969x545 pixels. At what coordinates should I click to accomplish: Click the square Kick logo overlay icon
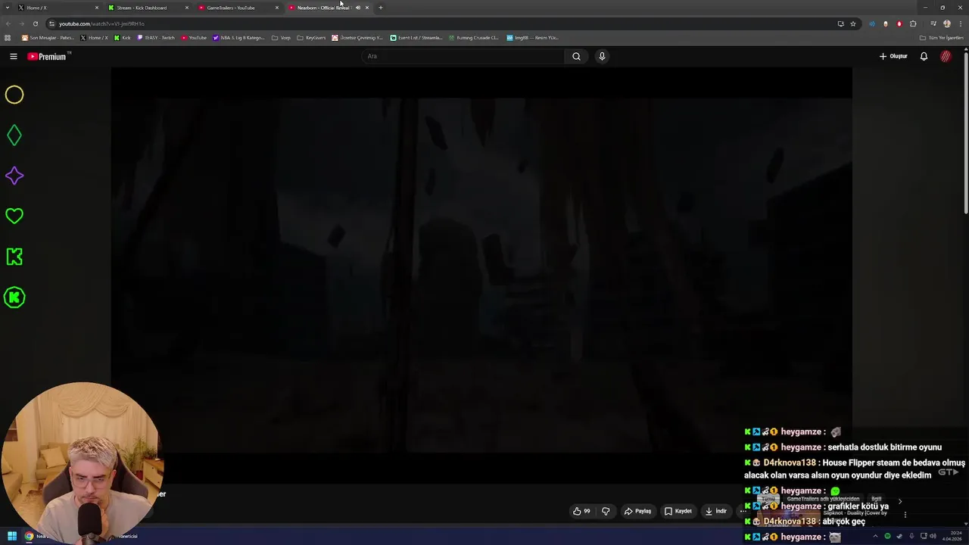click(14, 257)
